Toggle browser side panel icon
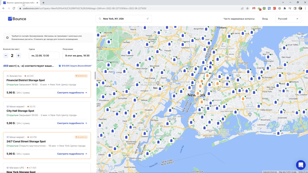308x173 pixels. click(295, 8)
